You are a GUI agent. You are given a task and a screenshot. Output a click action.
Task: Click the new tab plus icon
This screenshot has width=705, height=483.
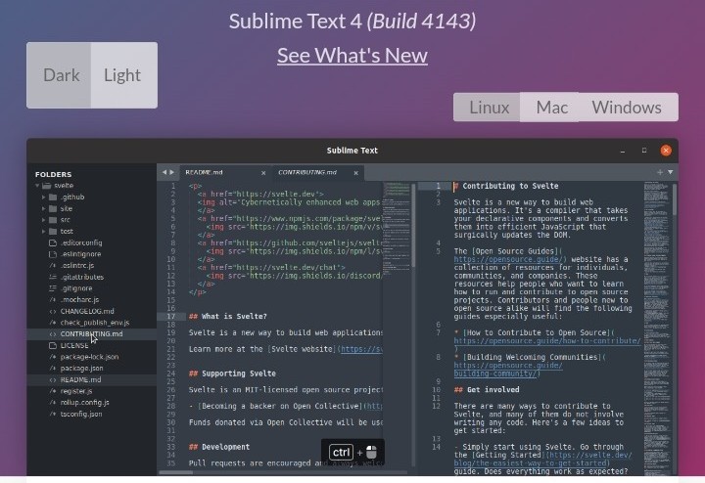660,172
